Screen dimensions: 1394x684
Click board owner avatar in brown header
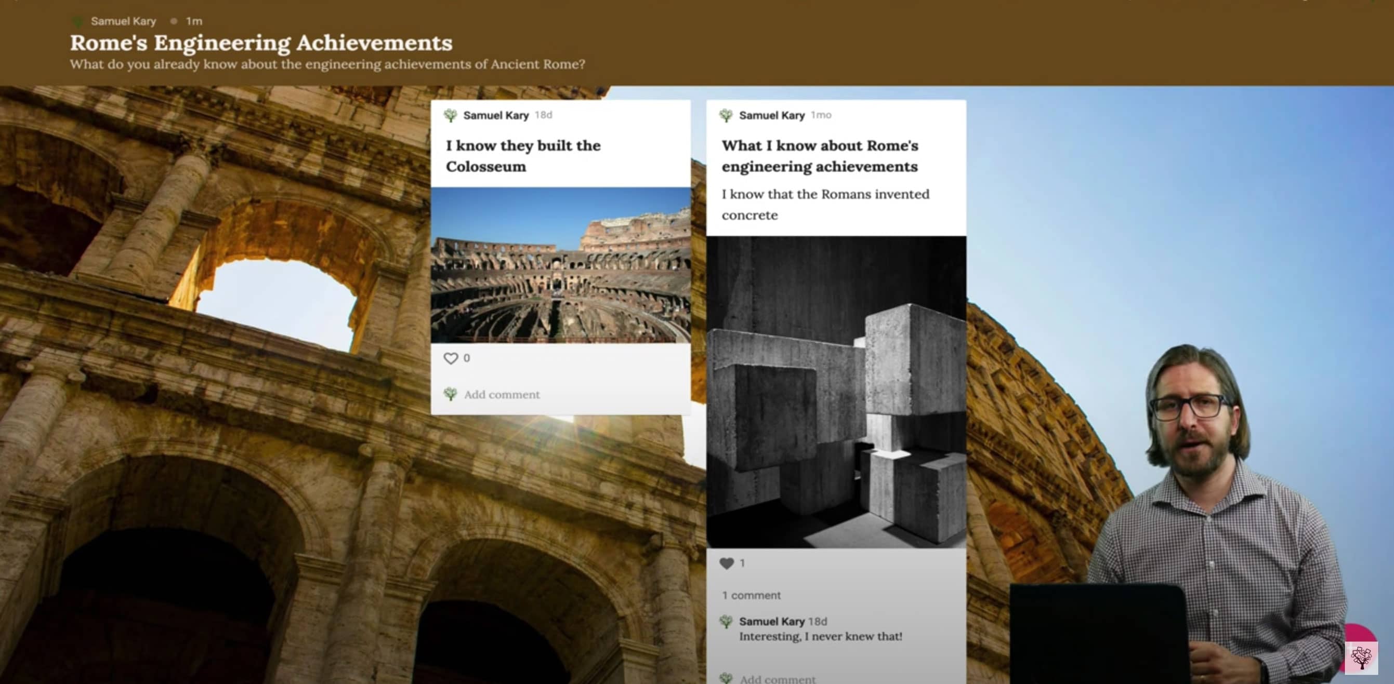pyautogui.click(x=77, y=22)
